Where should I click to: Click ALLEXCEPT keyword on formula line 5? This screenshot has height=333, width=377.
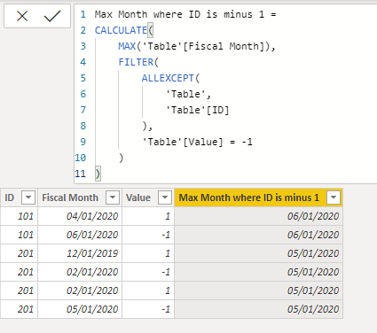(x=168, y=78)
